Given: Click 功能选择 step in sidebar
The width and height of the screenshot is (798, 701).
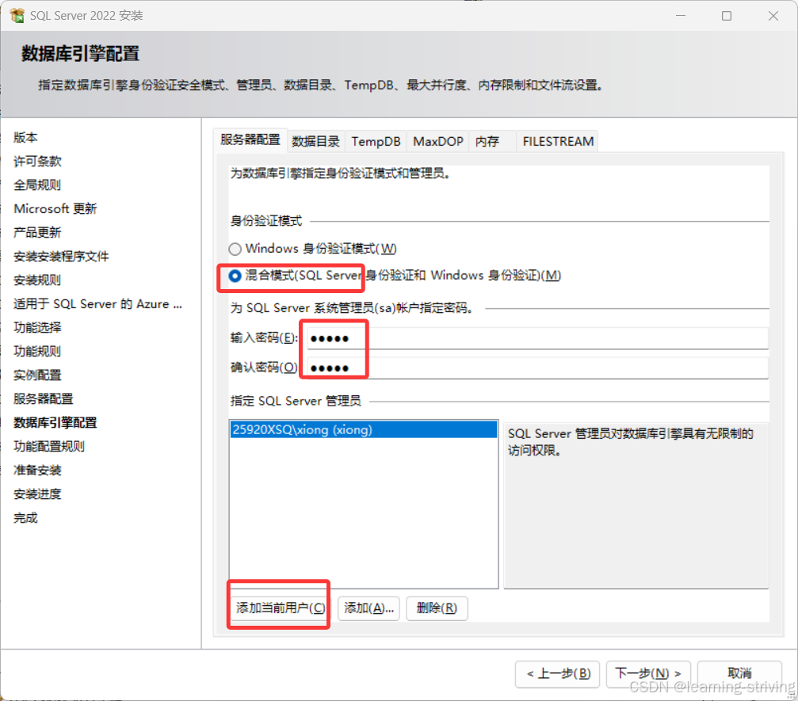Looking at the screenshot, I should 37,328.
